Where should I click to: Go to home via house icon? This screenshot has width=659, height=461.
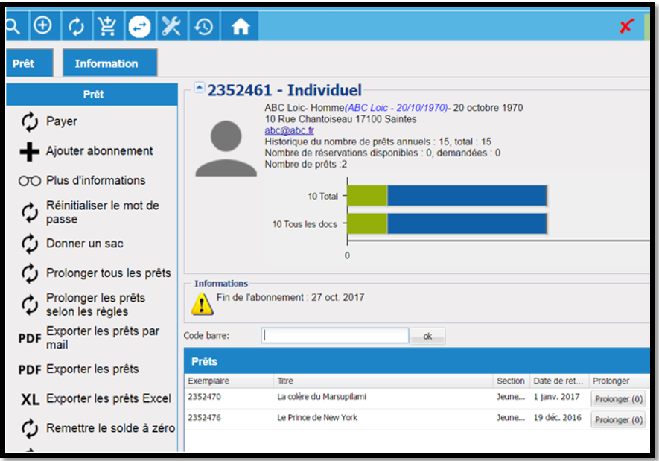240,26
